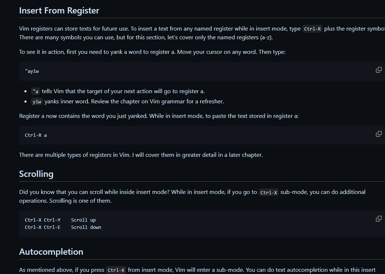This screenshot has height=274, width=385.
Task: Copy the Ctrl-X scroll commands code block
Action: (378, 219)
